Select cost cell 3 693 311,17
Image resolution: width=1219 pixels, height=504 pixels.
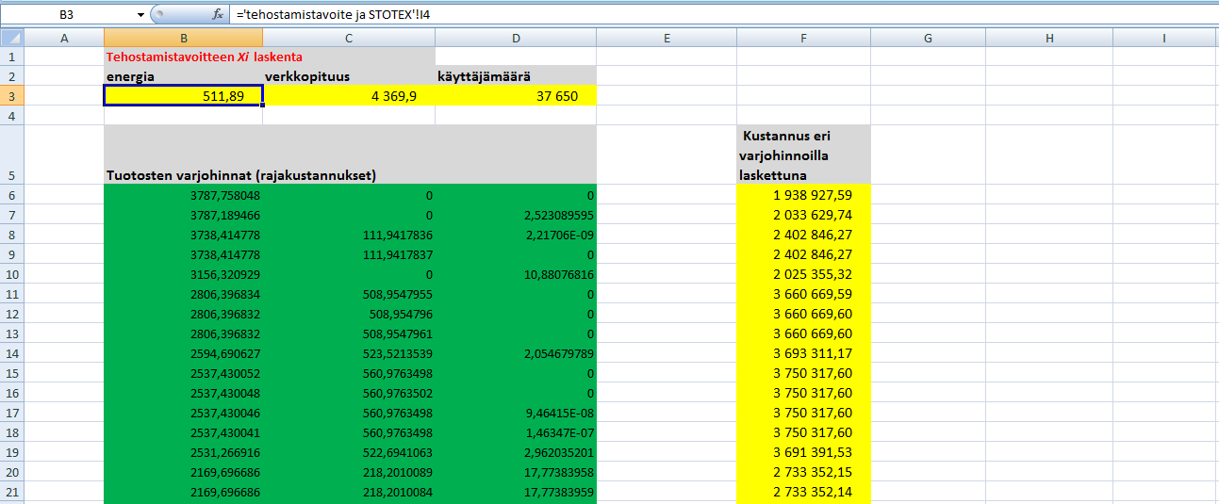pos(803,353)
